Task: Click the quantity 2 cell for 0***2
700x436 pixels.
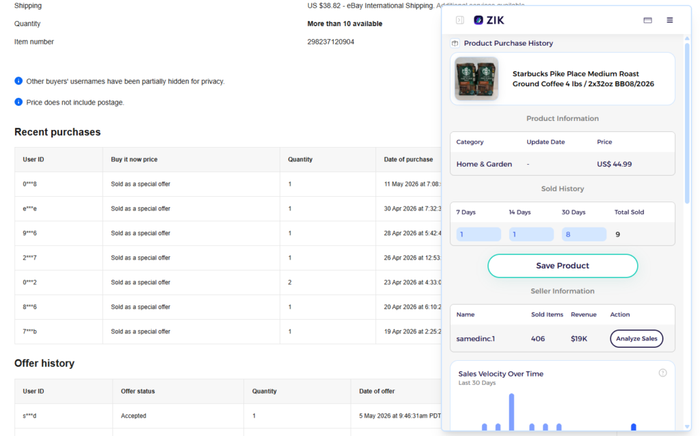Action: (290, 282)
